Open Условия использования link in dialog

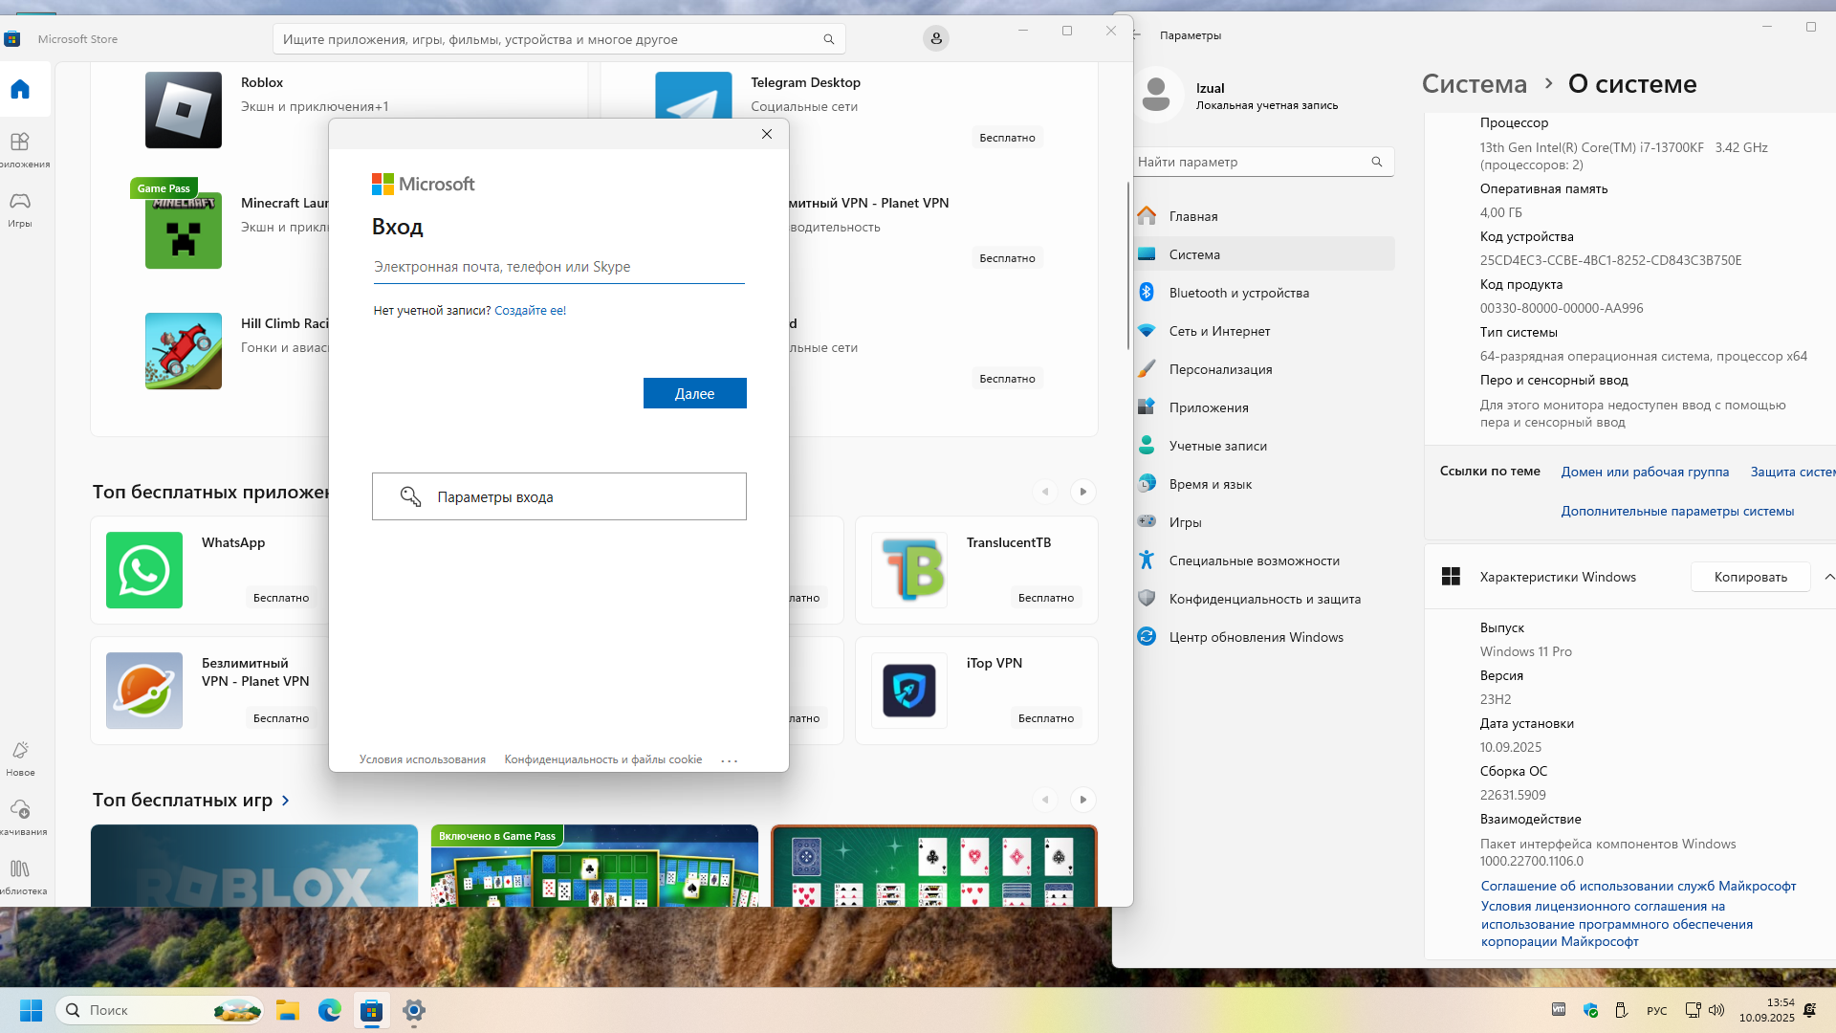click(423, 759)
